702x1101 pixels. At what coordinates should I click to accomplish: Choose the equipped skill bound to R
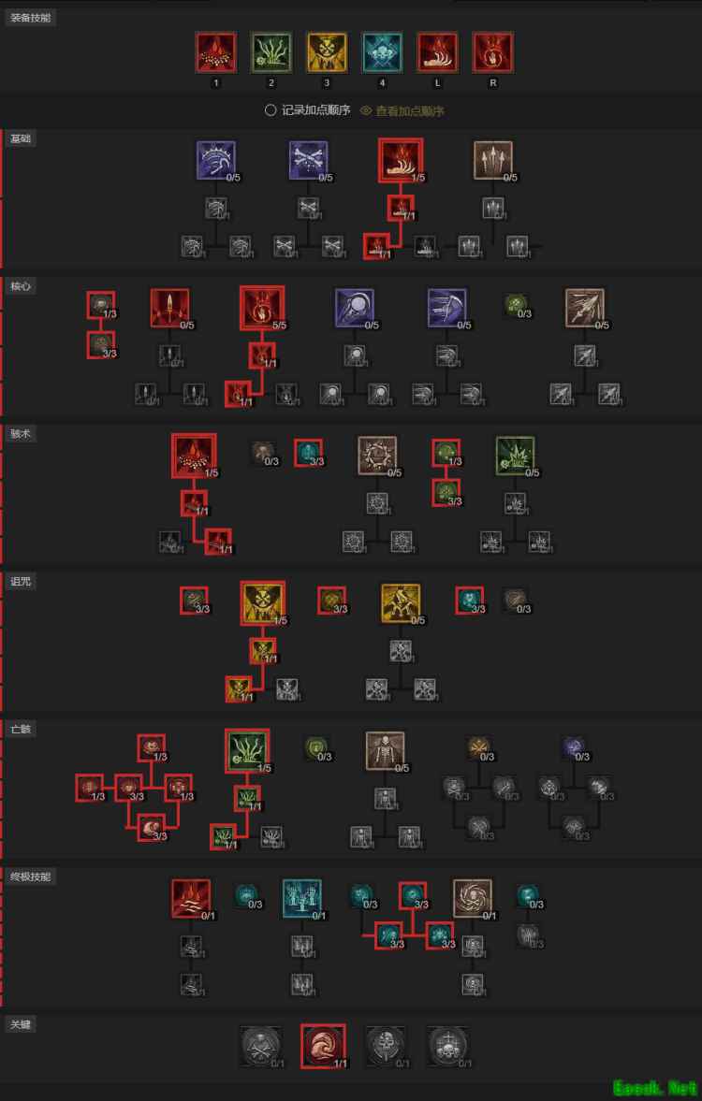click(492, 52)
